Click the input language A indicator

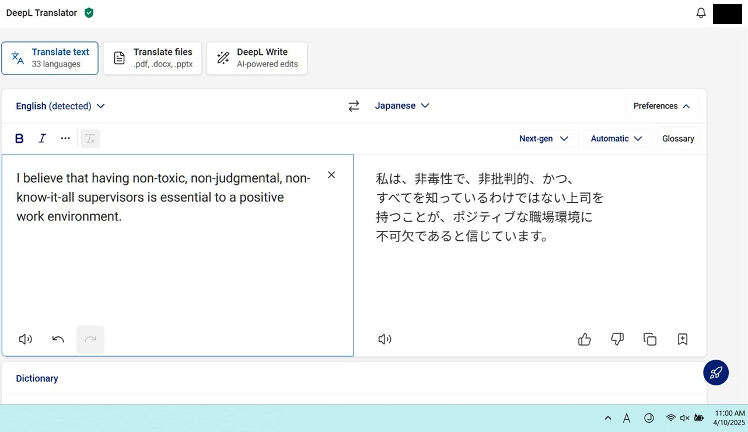click(627, 418)
